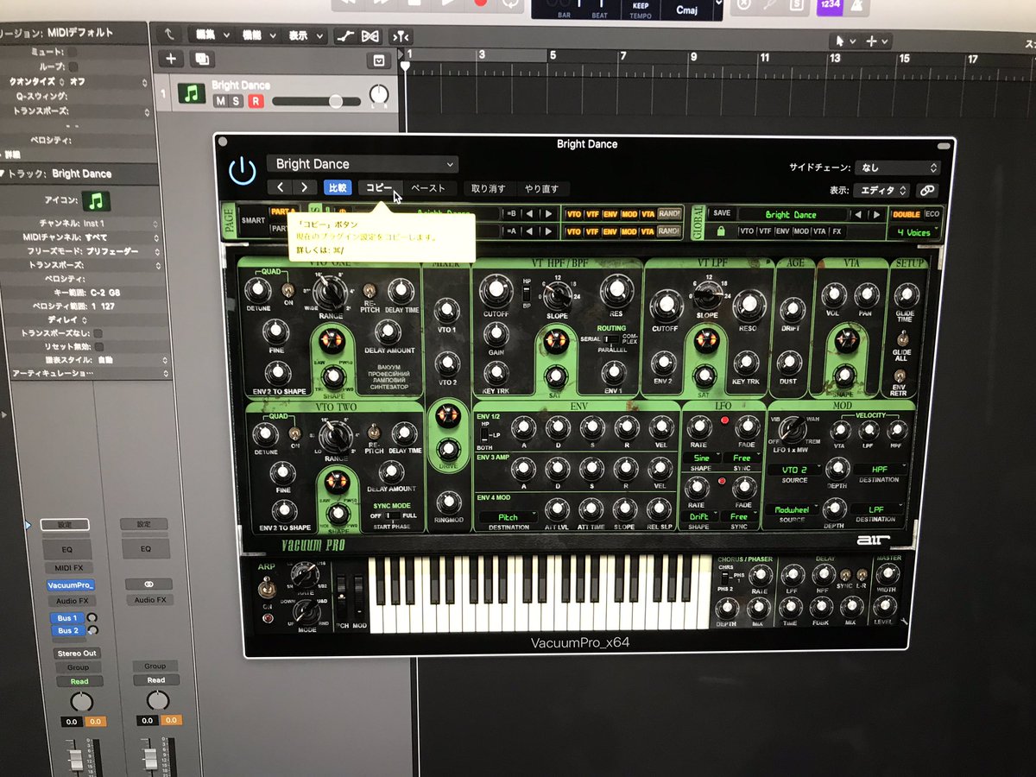Viewport: 1036px width, 777px height.
Task: Click the Ringmod knob
Action: point(447,502)
